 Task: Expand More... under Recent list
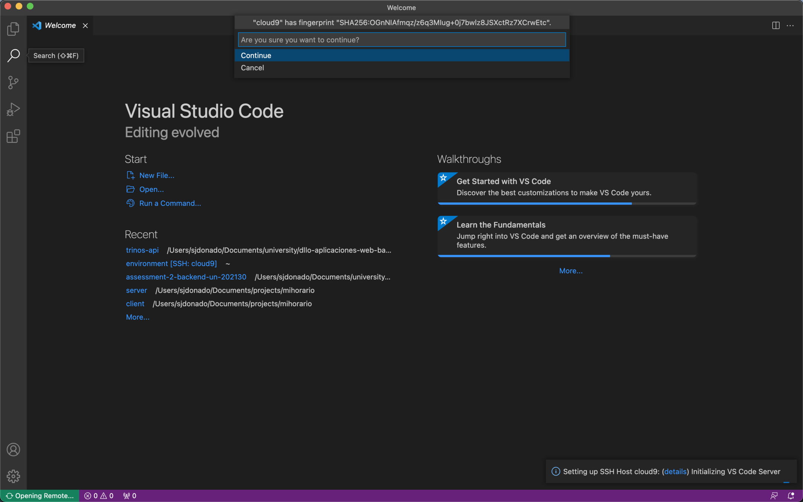[x=138, y=317]
